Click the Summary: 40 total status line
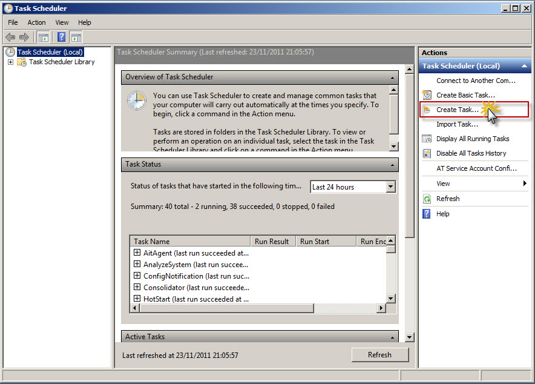 (x=232, y=207)
